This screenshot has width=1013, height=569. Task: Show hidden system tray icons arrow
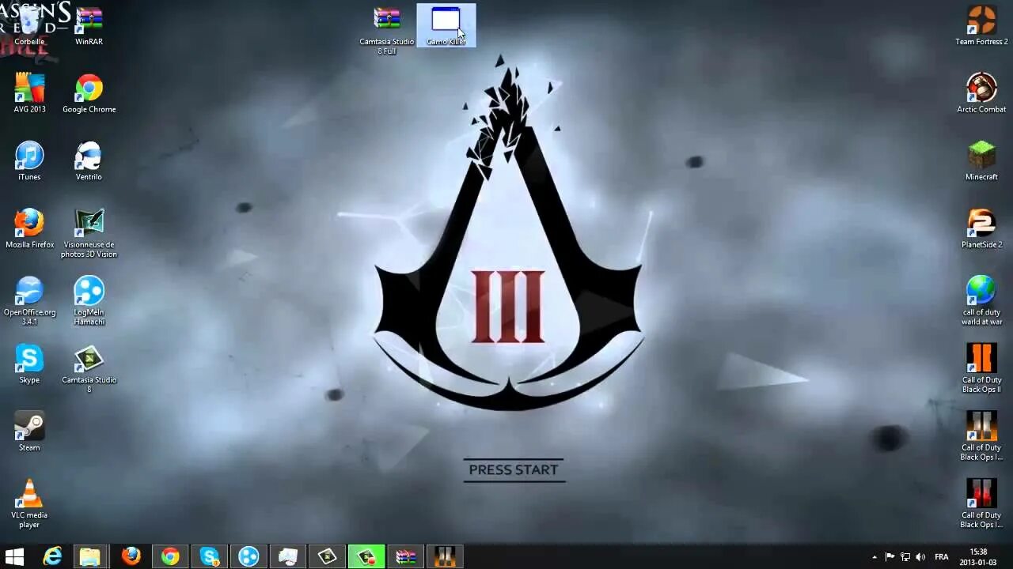875,557
